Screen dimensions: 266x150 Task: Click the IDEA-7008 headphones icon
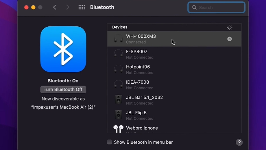point(118,85)
